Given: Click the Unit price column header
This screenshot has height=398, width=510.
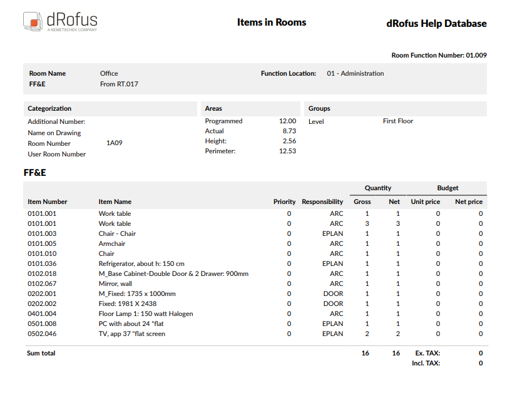Looking at the screenshot, I should [425, 202].
